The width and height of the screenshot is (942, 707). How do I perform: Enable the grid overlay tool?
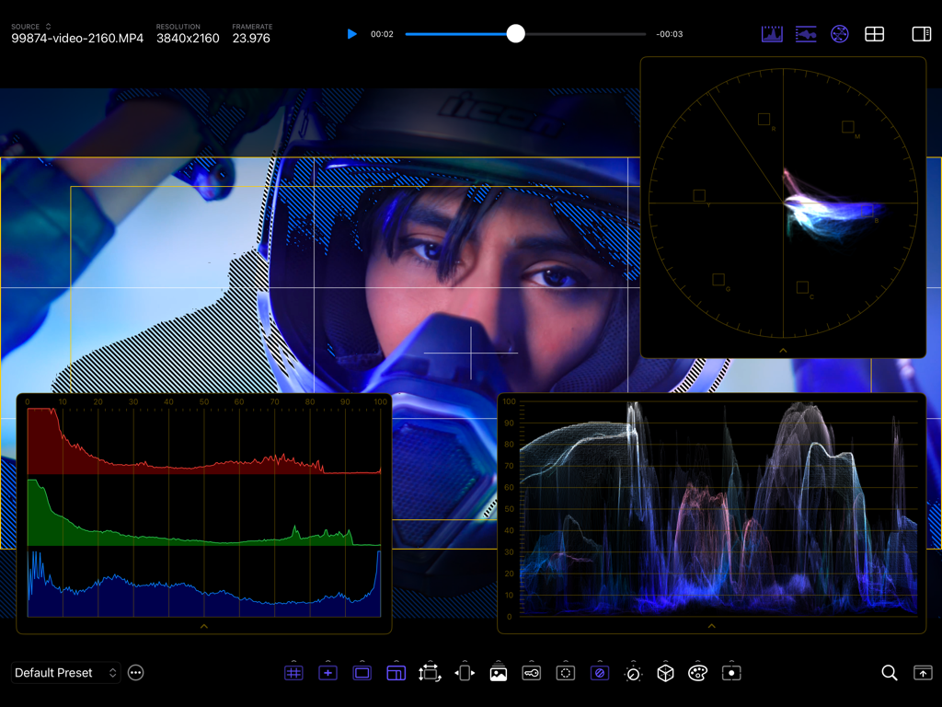(293, 672)
